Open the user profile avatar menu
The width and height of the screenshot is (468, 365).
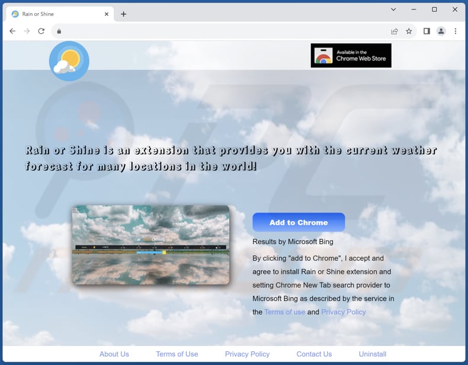441,31
